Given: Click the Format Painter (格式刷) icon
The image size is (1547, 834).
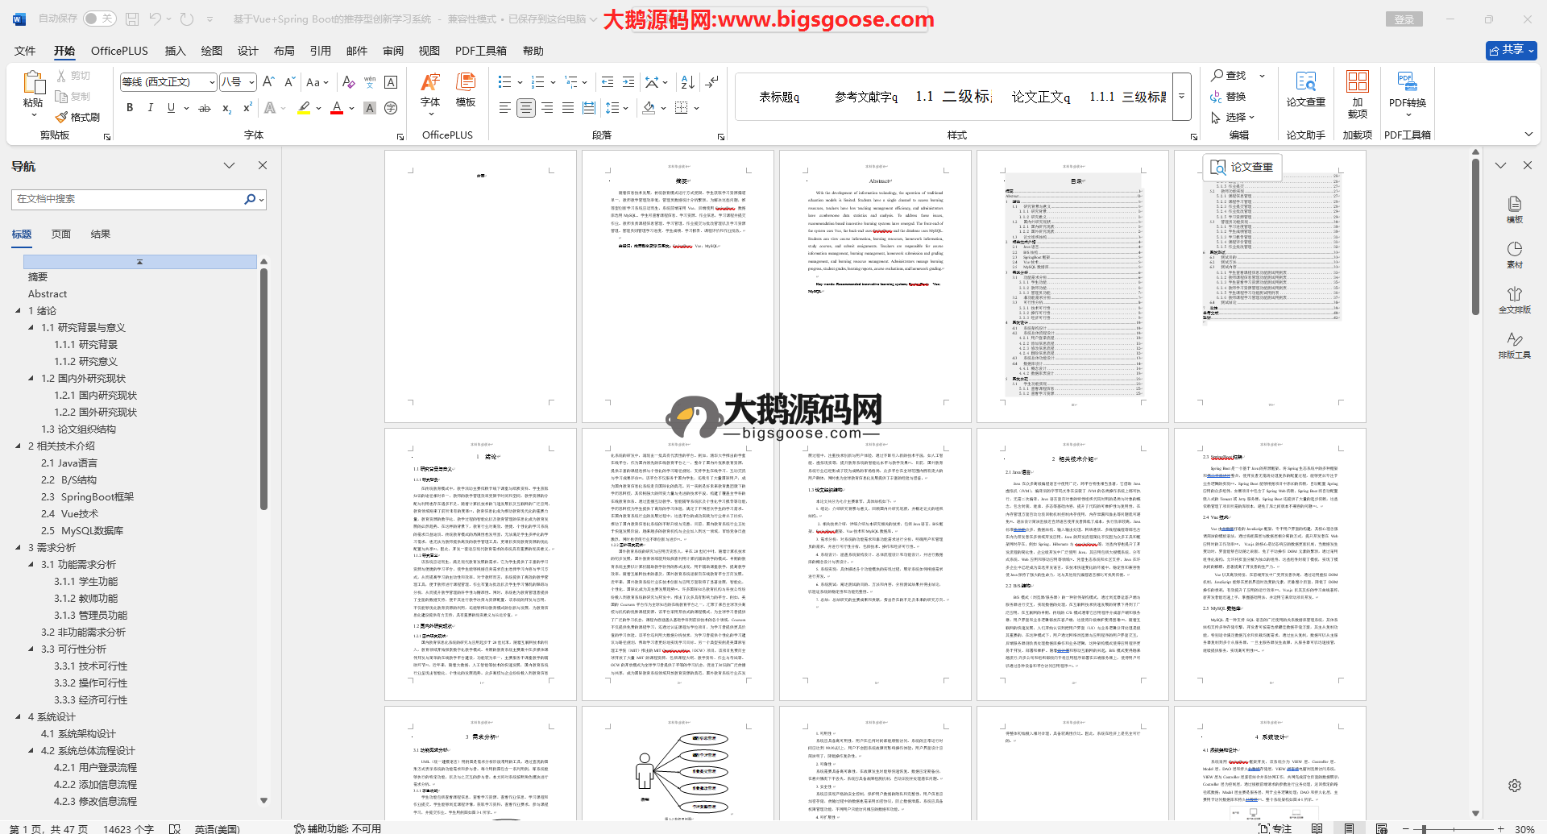Looking at the screenshot, I should [x=78, y=117].
